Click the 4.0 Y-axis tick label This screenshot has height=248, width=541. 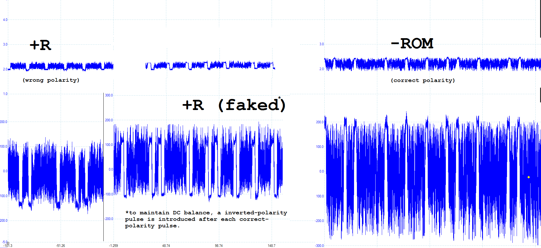point(5,20)
